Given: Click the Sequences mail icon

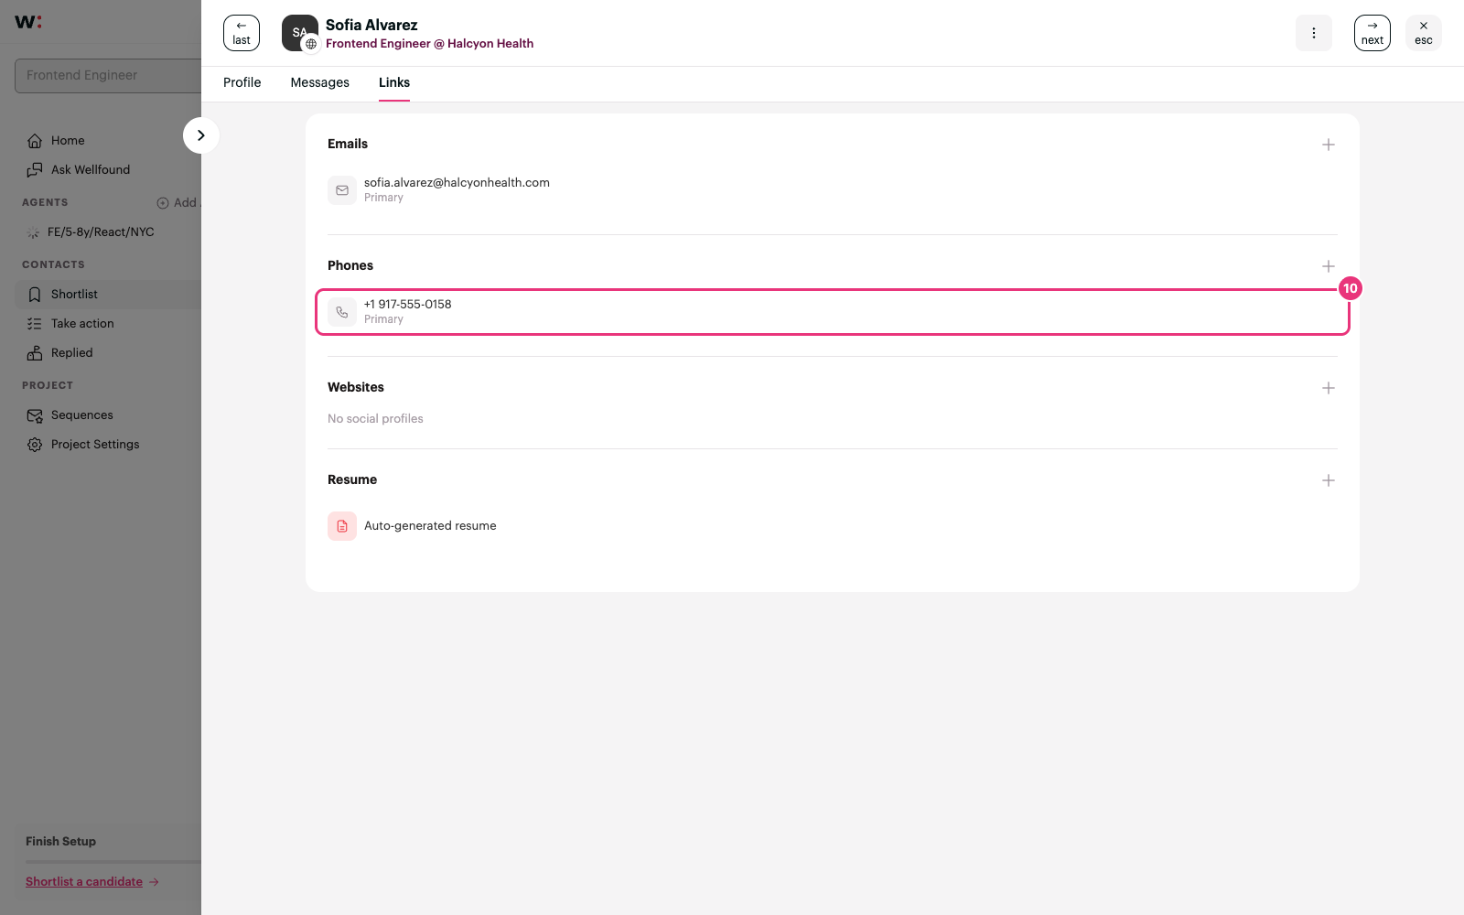Looking at the screenshot, I should 35,414.
